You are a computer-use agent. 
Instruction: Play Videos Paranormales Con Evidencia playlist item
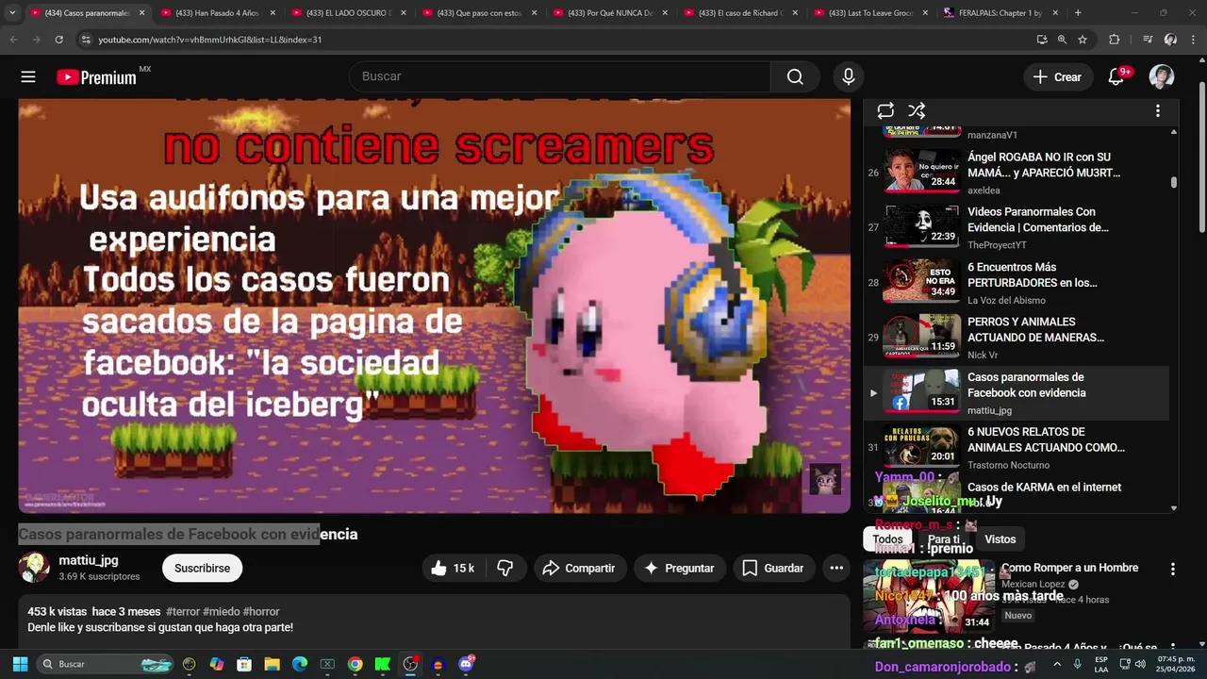click(x=1017, y=227)
